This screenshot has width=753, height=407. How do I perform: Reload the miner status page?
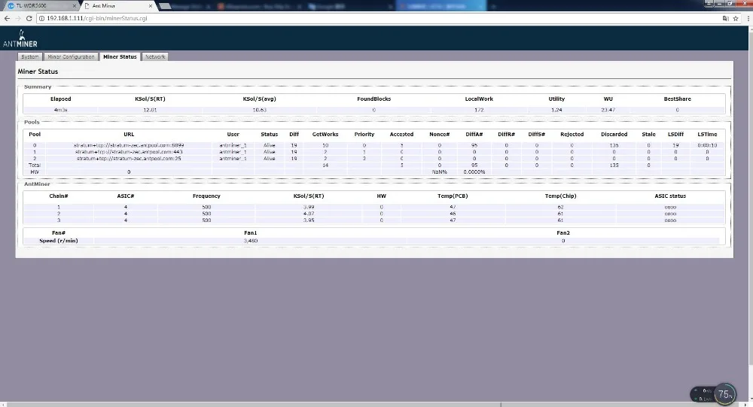point(29,18)
